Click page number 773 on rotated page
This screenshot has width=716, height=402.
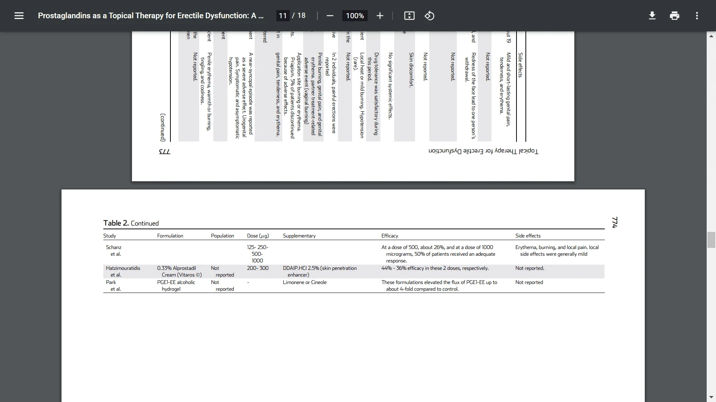click(164, 151)
